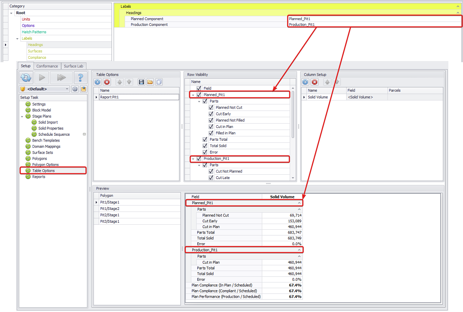Toggle Total Solid checkbox under Planned_Pit1
Image resolution: width=463 pixels, height=312 pixels.
(x=205, y=146)
